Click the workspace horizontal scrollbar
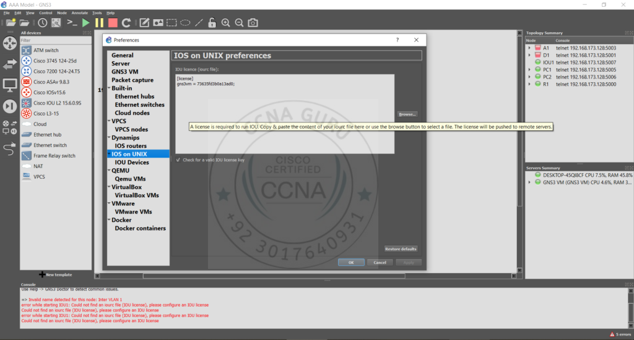 tap(274, 276)
